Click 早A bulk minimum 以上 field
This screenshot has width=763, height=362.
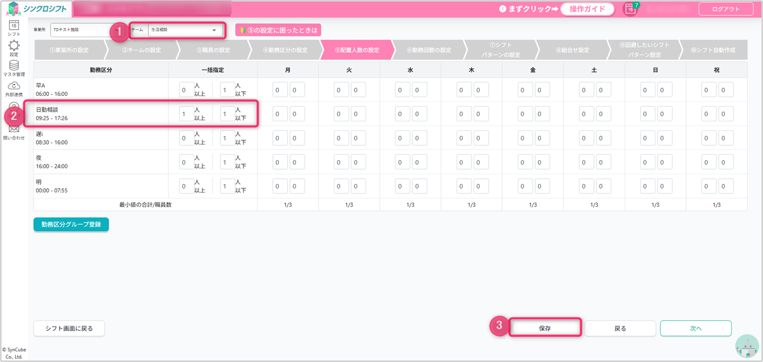coord(187,90)
